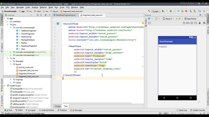Expand the mipmap folder
Viewport: 209px width, 117px height.
tap(11, 79)
